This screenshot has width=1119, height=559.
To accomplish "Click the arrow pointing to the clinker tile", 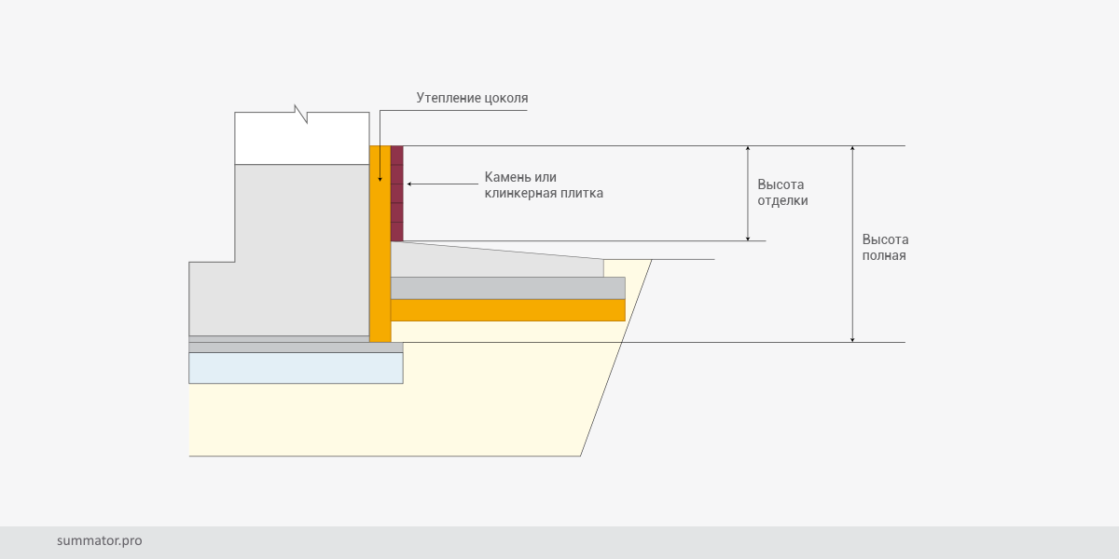I will click(x=438, y=184).
